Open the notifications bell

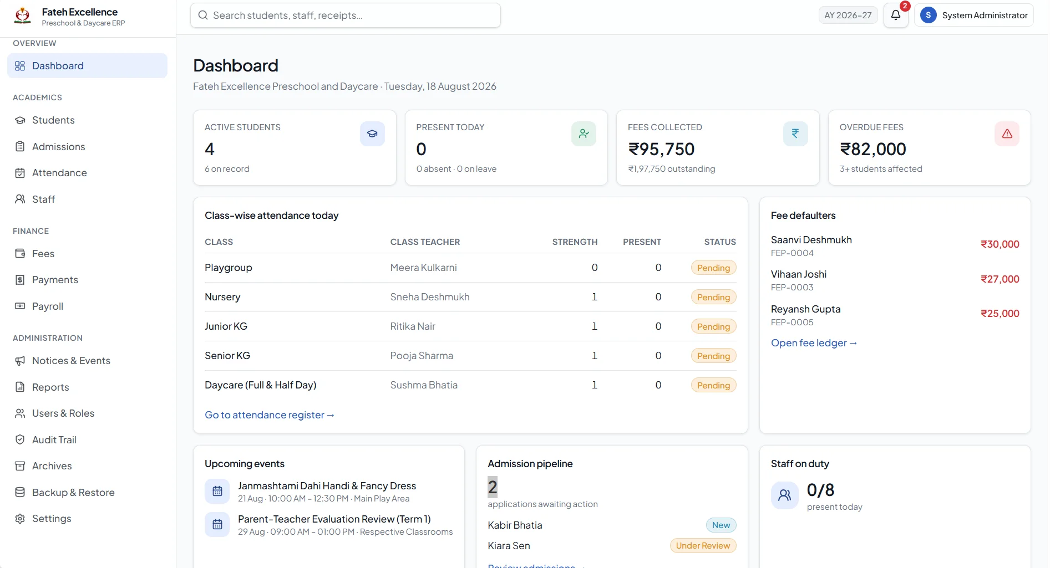click(895, 15)
